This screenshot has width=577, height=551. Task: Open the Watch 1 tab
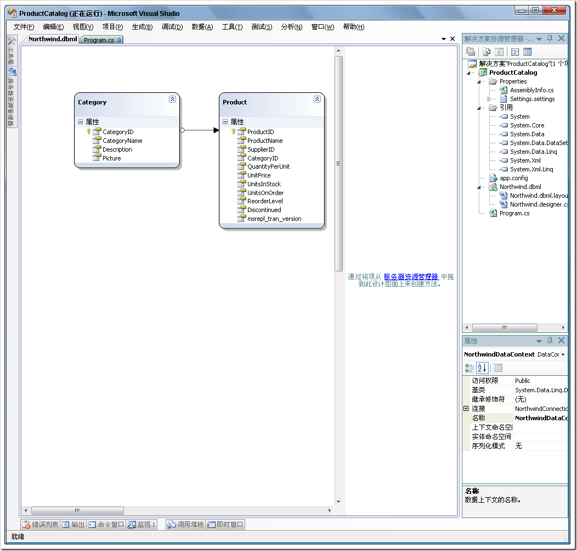pos(142,525)
